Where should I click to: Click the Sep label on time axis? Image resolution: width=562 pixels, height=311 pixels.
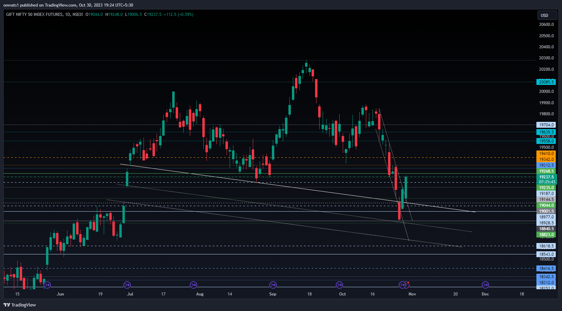273,294
